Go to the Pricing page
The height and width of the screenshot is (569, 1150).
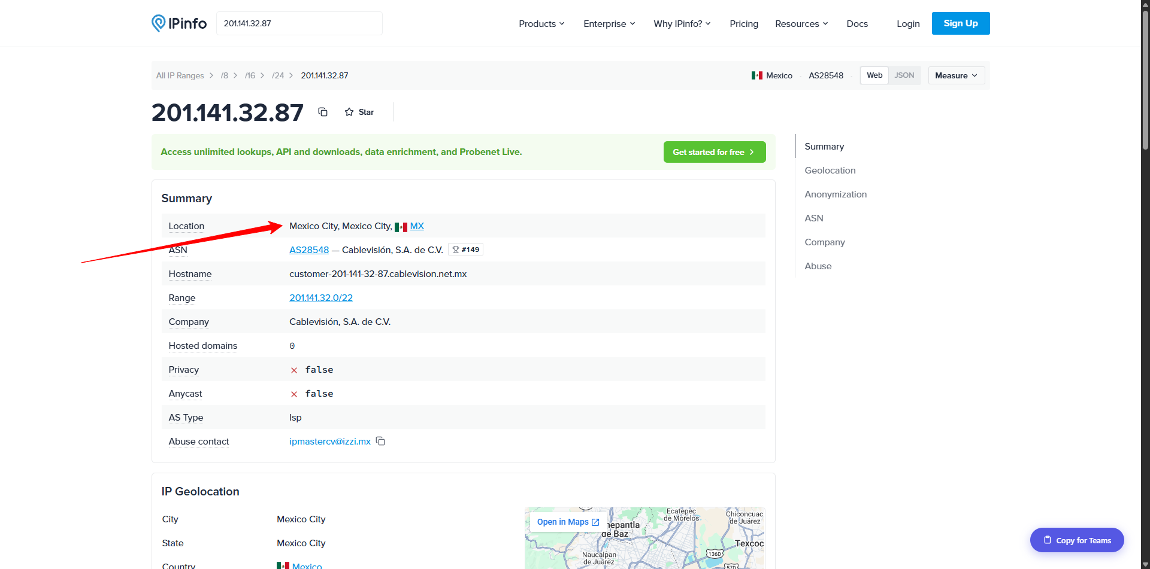[744, 24]
